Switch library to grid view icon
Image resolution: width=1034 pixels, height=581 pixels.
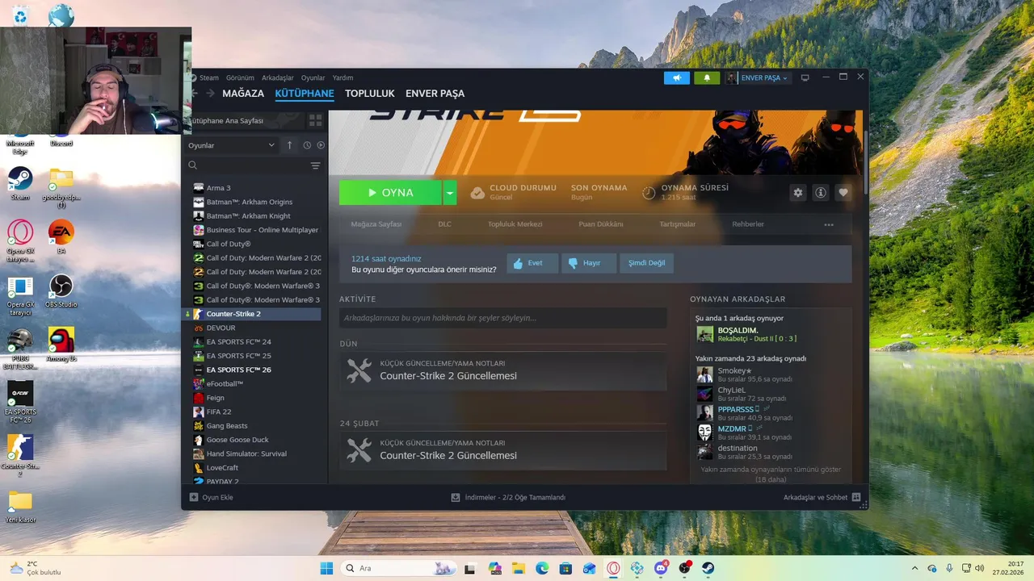click(315, 120)
